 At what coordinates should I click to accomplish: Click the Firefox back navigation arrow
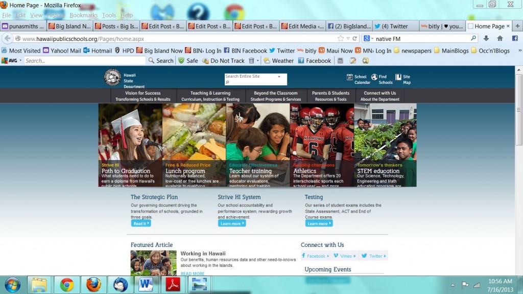7,38
